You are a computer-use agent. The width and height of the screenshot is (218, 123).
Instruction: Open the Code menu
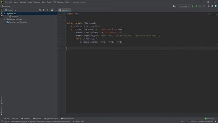[x=30, y=2]
